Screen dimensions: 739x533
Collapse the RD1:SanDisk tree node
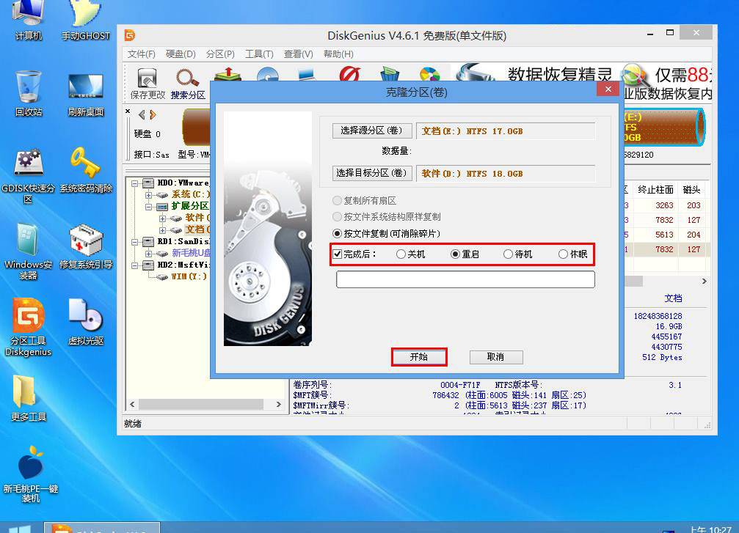pyautogui.click(x=135, y=242)
